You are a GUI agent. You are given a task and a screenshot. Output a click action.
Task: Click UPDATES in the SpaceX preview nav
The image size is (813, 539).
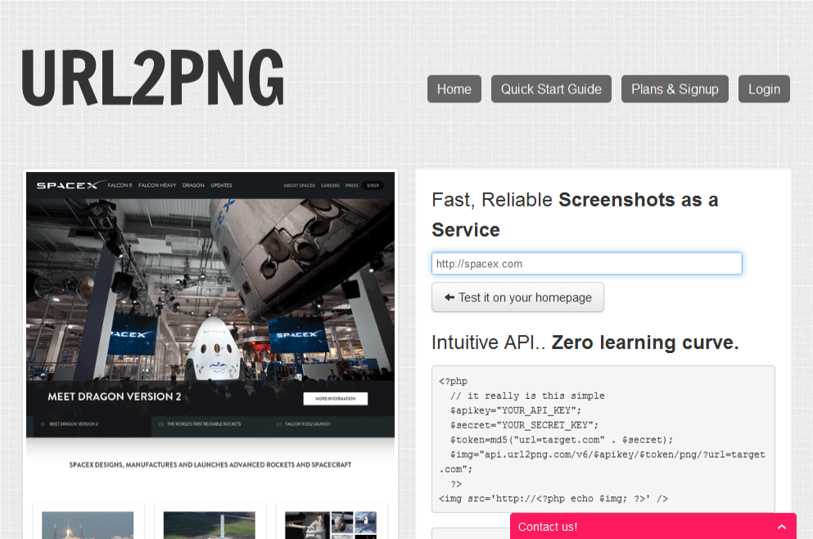221,185
